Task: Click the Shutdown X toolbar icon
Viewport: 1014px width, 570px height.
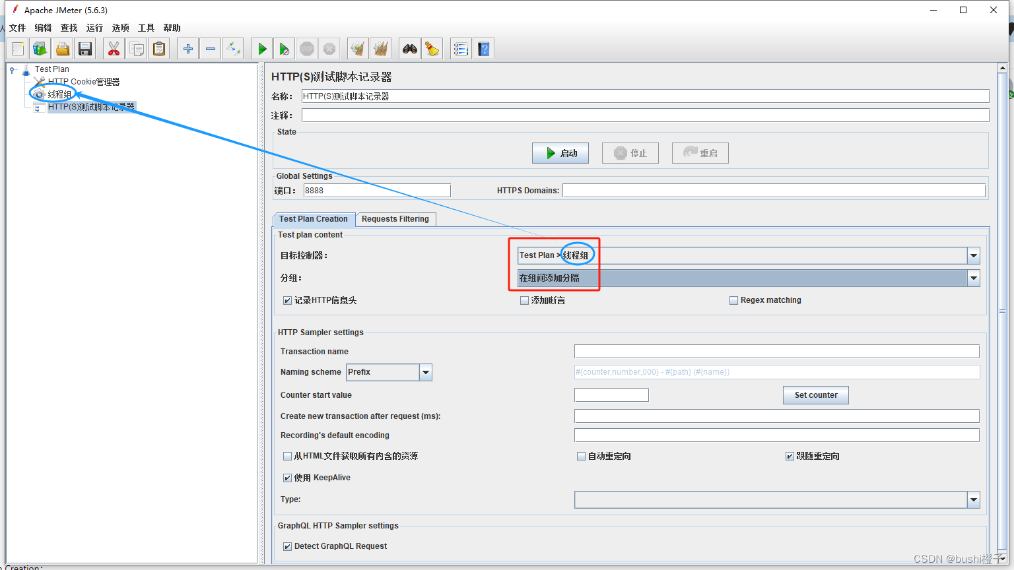Action: tap(329, 49)
